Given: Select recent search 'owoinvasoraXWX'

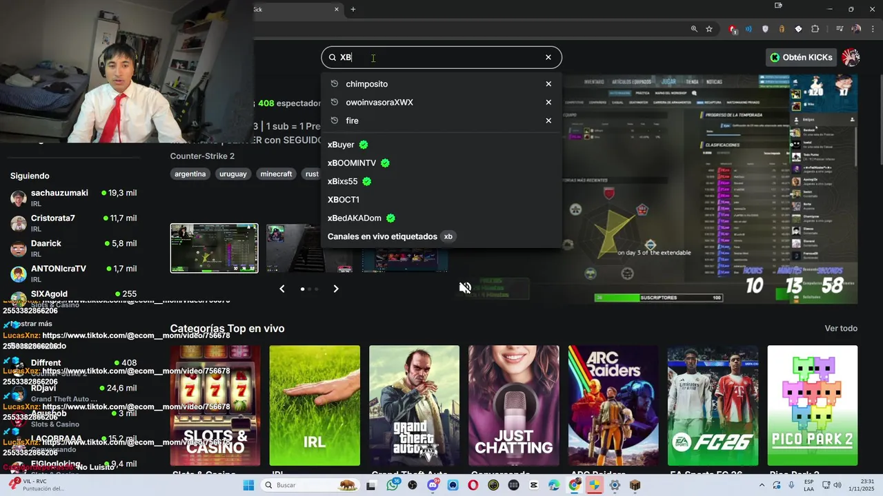Looking at the screenshot, I should point(379,102).
